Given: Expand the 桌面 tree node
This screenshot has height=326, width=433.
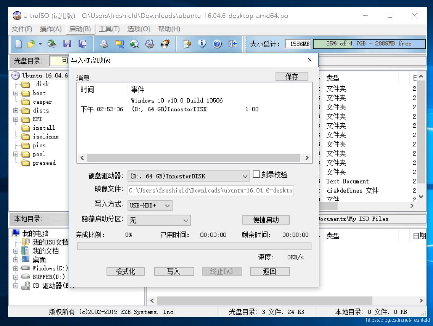Looking at the screenshot, I should coord(16,259).
